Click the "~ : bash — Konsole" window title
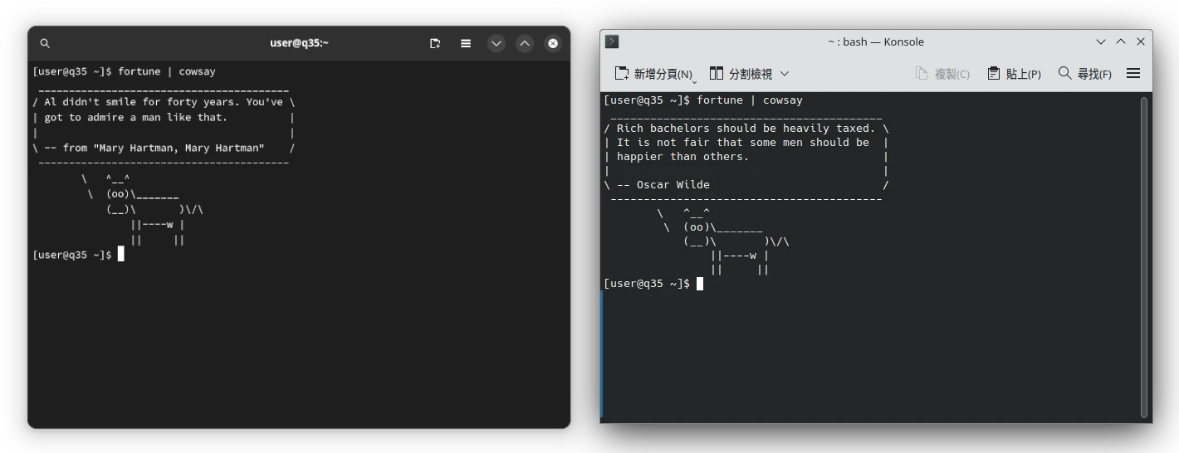The image size is (1179, 453). tap(875, 41)
